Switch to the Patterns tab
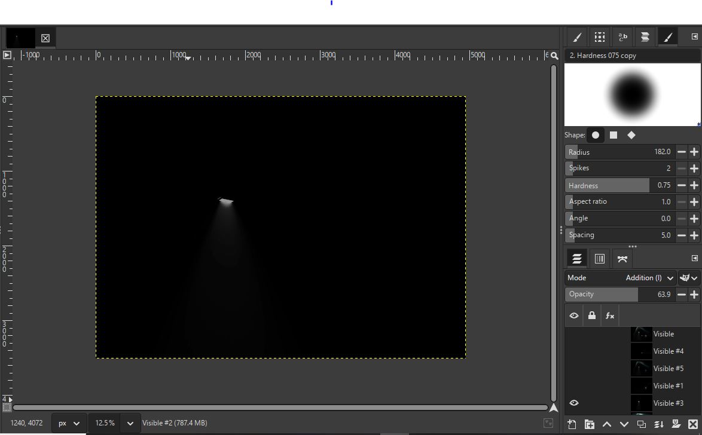This screenshot has height=435, width=702. pos(600,37)
